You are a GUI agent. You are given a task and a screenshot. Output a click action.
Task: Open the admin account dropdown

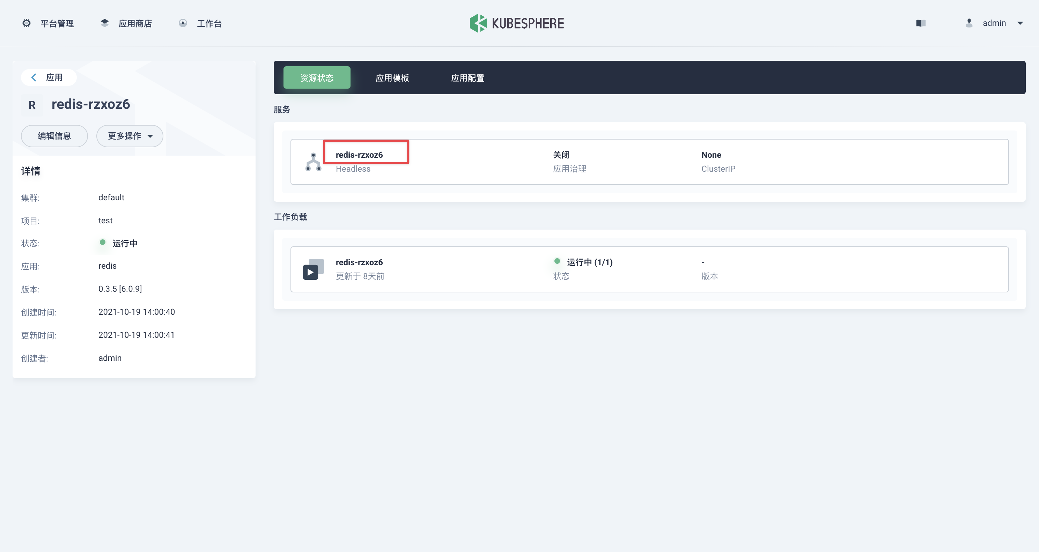tap(1020, 23)
